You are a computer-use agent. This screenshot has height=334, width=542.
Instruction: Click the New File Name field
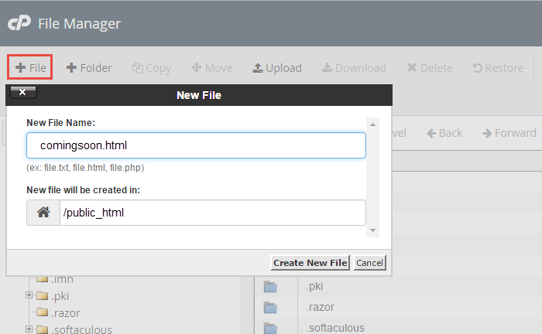[x=196, y=145]
